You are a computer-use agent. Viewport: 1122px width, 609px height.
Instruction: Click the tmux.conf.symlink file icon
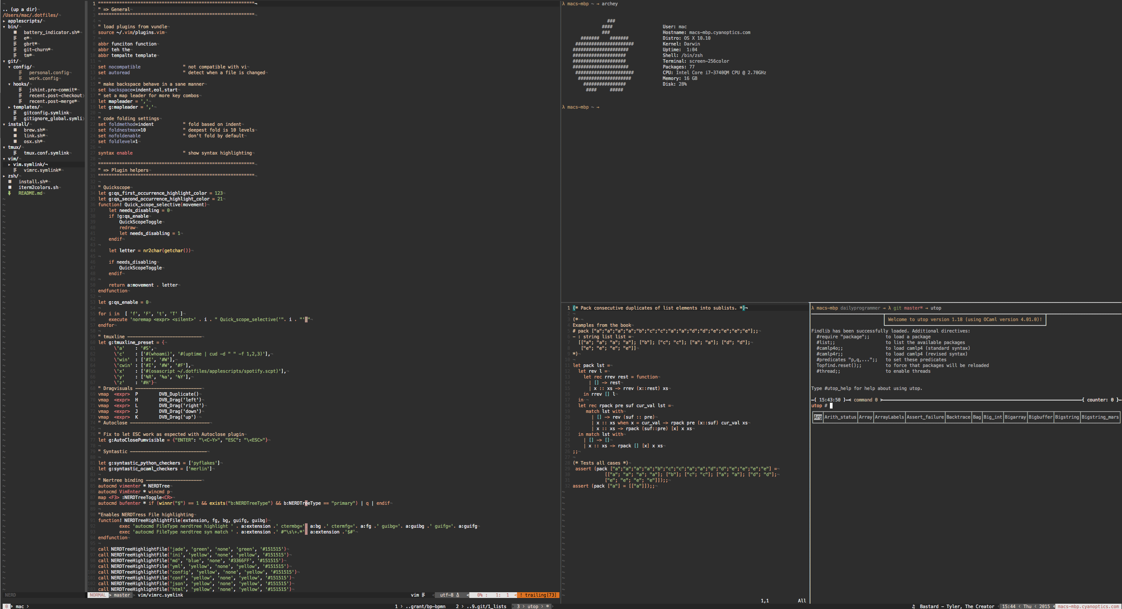point(15,153)
